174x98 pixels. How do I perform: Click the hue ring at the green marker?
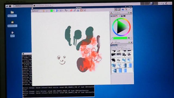[x=118, y=20]
